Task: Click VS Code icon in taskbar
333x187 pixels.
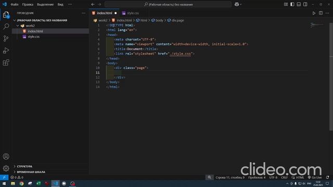Action: (56, 183)
